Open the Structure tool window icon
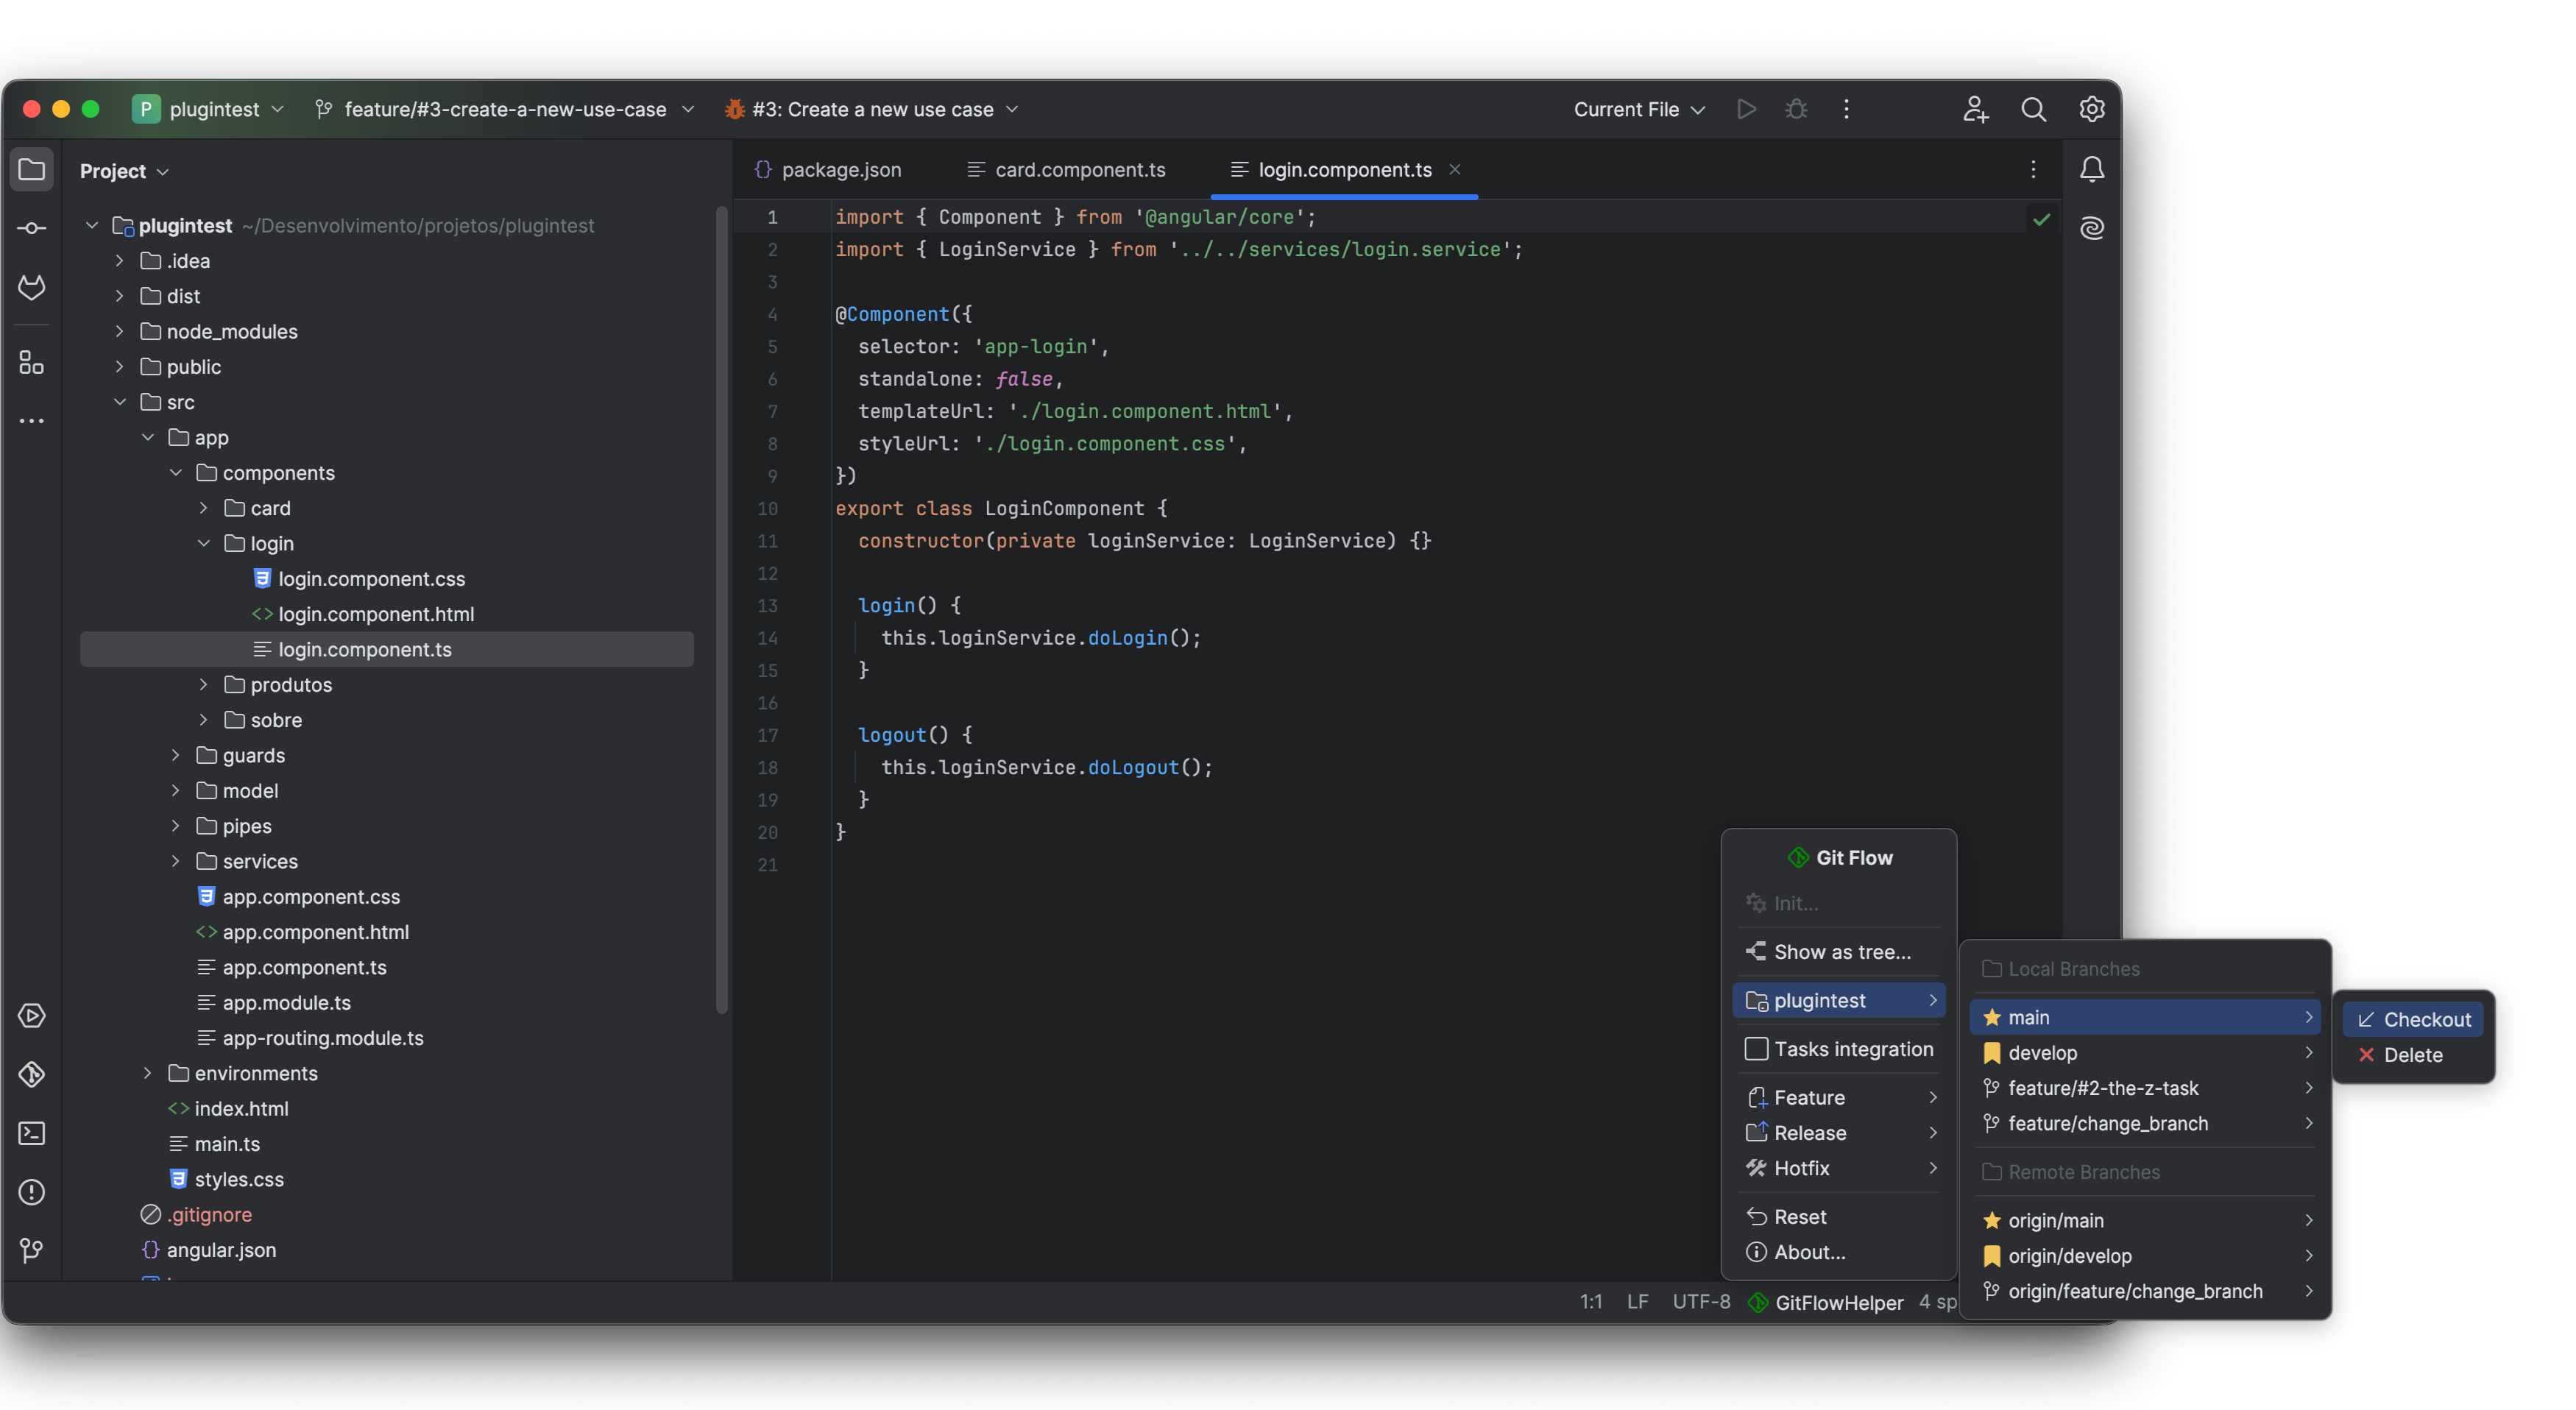2576x1410 pixels. [x=32, y=362]
